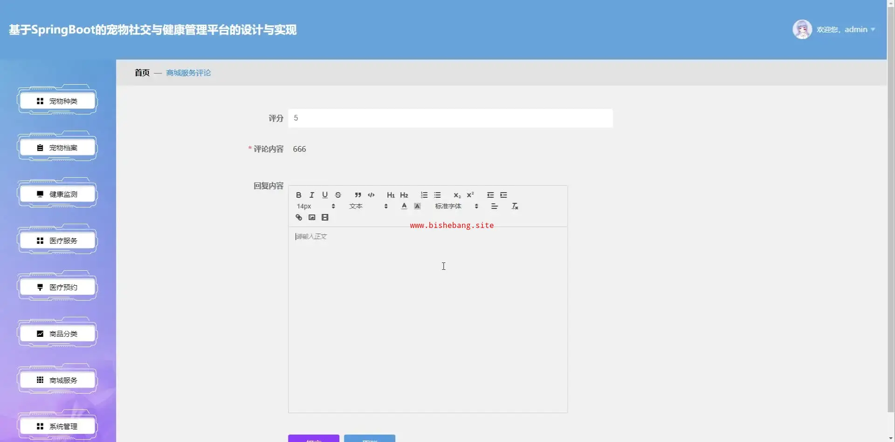895x442 pixels.
Task: Clear formatting with the Tx icon
Action: 515,206
